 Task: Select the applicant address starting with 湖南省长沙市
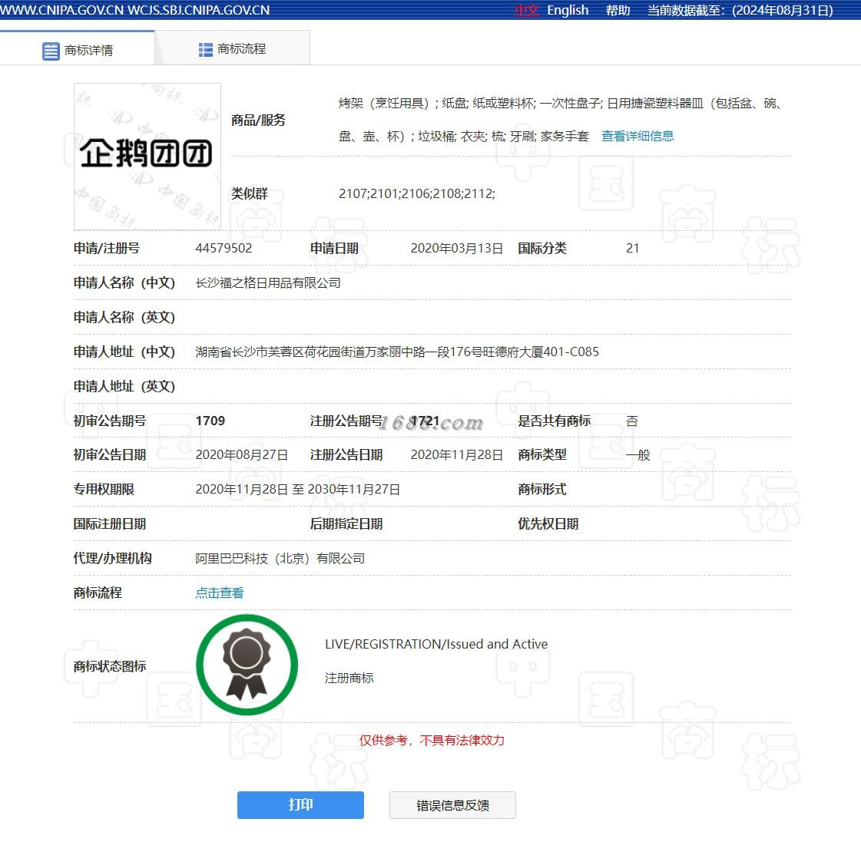click(397, 352)
